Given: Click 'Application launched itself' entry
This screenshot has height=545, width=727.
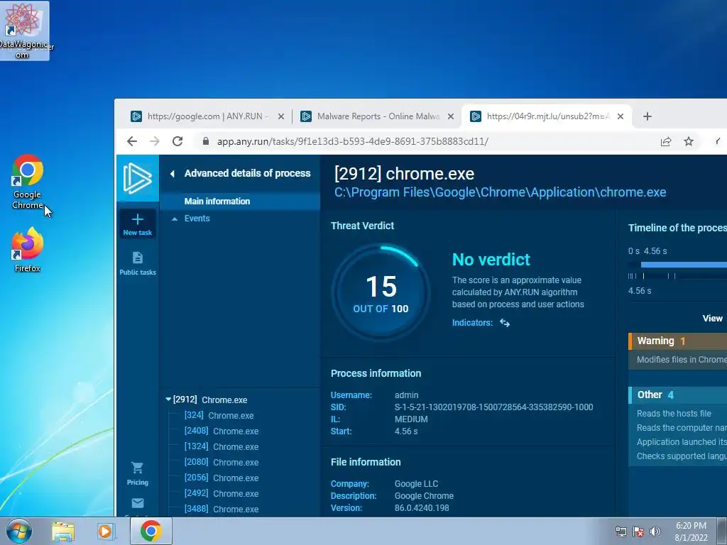Looking at the screenshot, I should click(682, 442).
